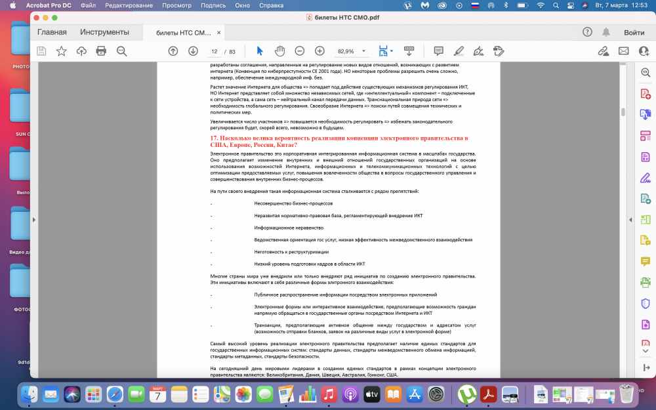Expand the fit page options dropdown
656x410 pixels.
(x=392, y=51)
